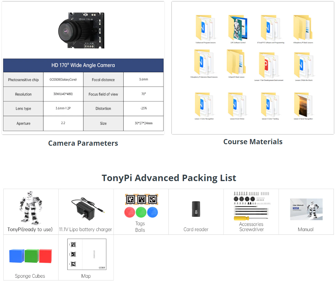Click the Map sheet image
336x282 pixels.
coord(86,254)
